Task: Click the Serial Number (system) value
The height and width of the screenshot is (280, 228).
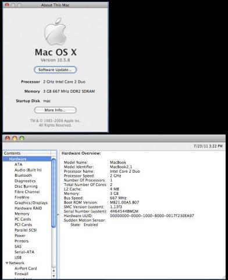Action: [x=124, y=211]
